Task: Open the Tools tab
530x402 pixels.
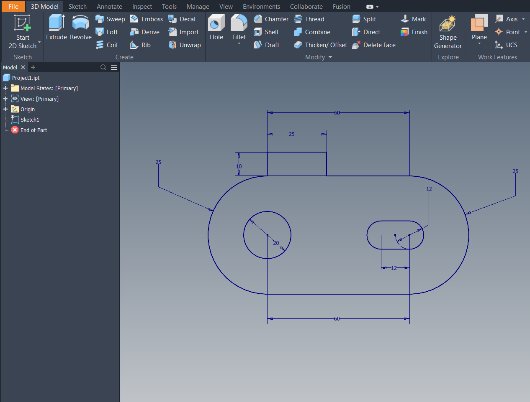Action: pyautogui.click(x=169, y=6)
